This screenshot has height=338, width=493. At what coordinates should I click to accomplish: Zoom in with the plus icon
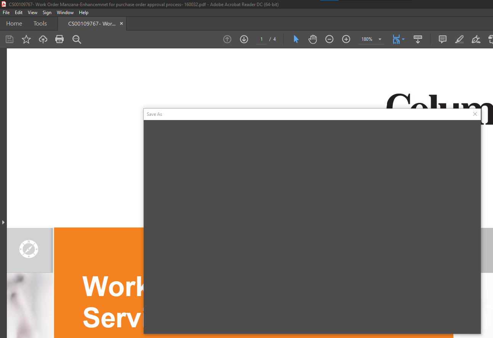click(x=346, y=39)
